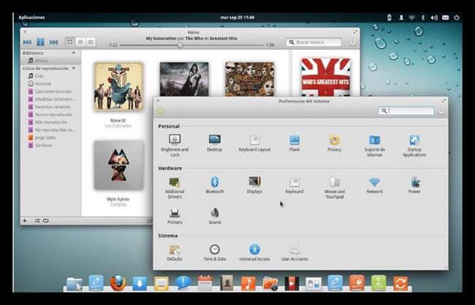Open Plank dock settings
Screen dimensions: 475x305
(x=294, y=143)
